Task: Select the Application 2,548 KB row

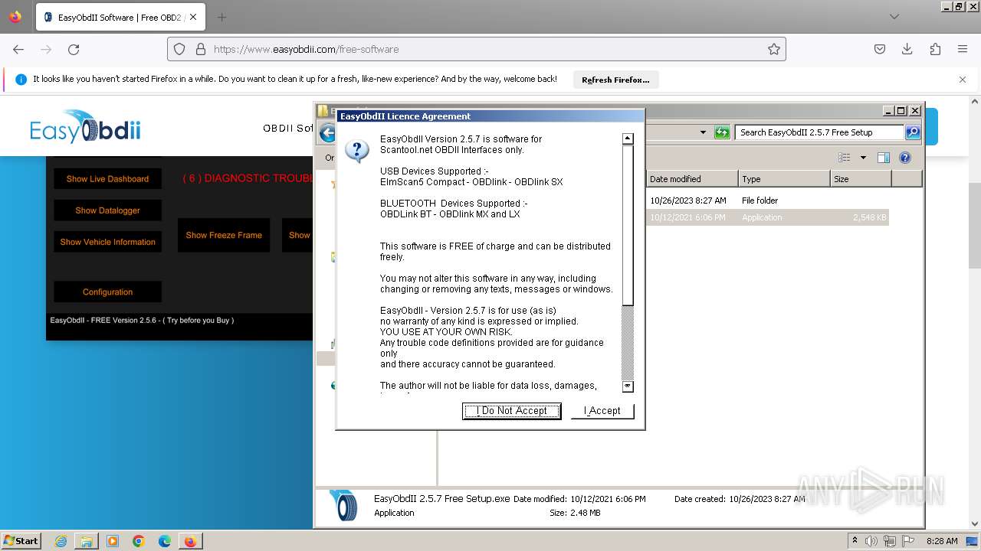Action: tap(767, 217)
